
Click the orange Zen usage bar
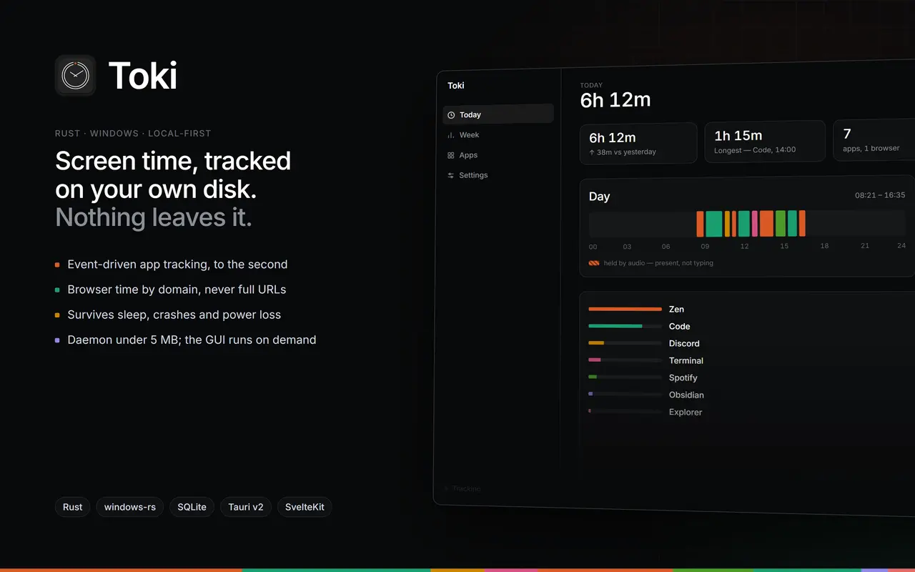(x=625, y=309)
